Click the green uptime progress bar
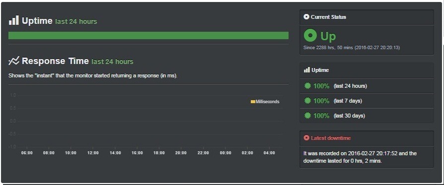The image size is (444, 185). tap(148, 35)
